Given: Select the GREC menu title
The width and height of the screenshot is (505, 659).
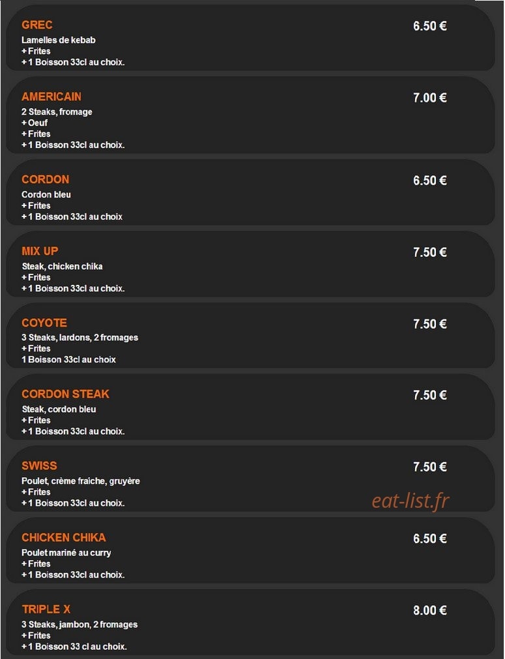Looking at the screenshot, I should click(37, 25).
